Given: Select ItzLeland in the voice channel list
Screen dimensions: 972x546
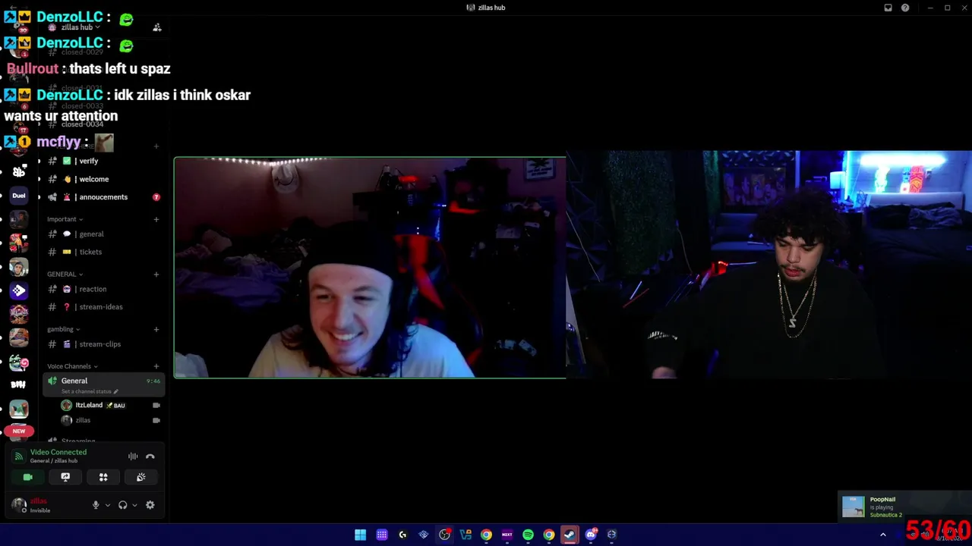Looking at the screenshot, I should 110,405.
